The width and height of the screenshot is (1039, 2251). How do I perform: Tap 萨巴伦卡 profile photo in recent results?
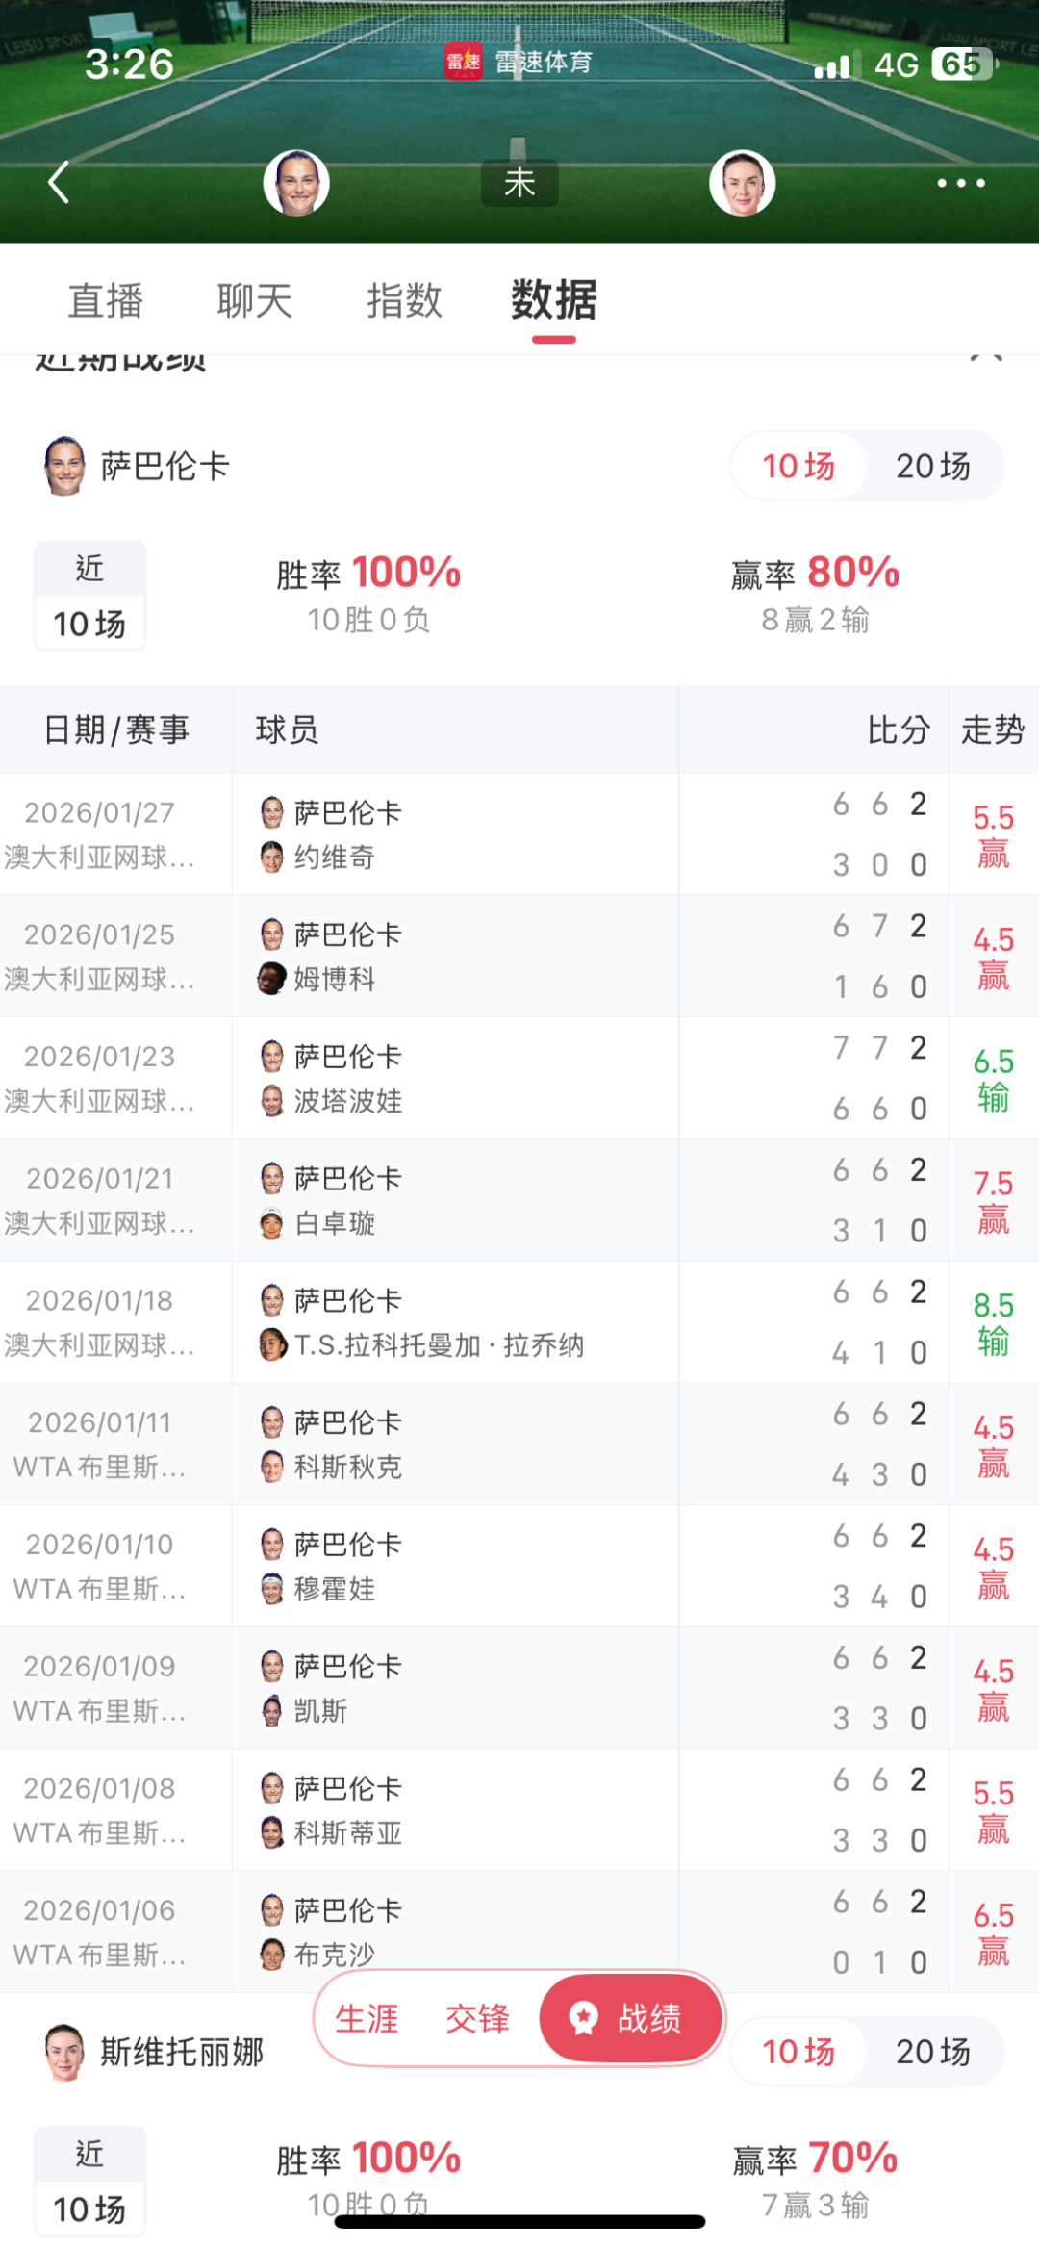pos(64,466)
